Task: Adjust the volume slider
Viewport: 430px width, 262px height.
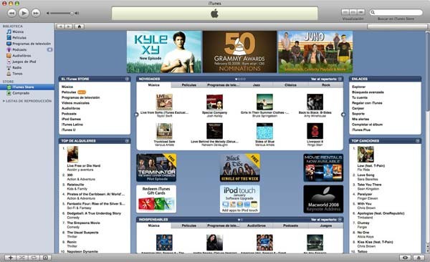Action: (62, 13)
